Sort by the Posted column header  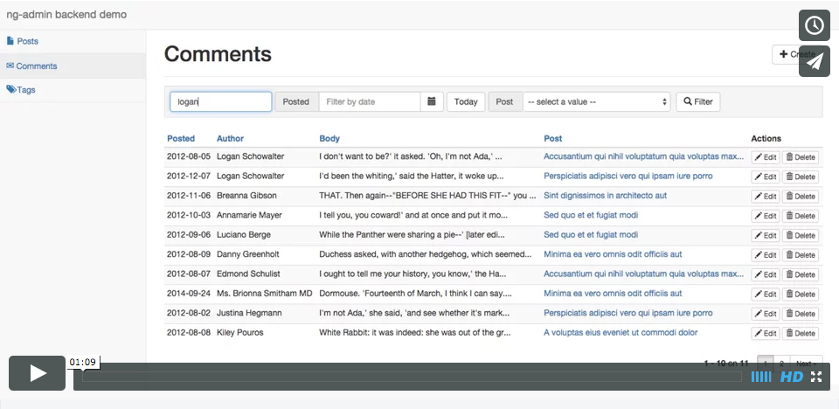[181, 138]
